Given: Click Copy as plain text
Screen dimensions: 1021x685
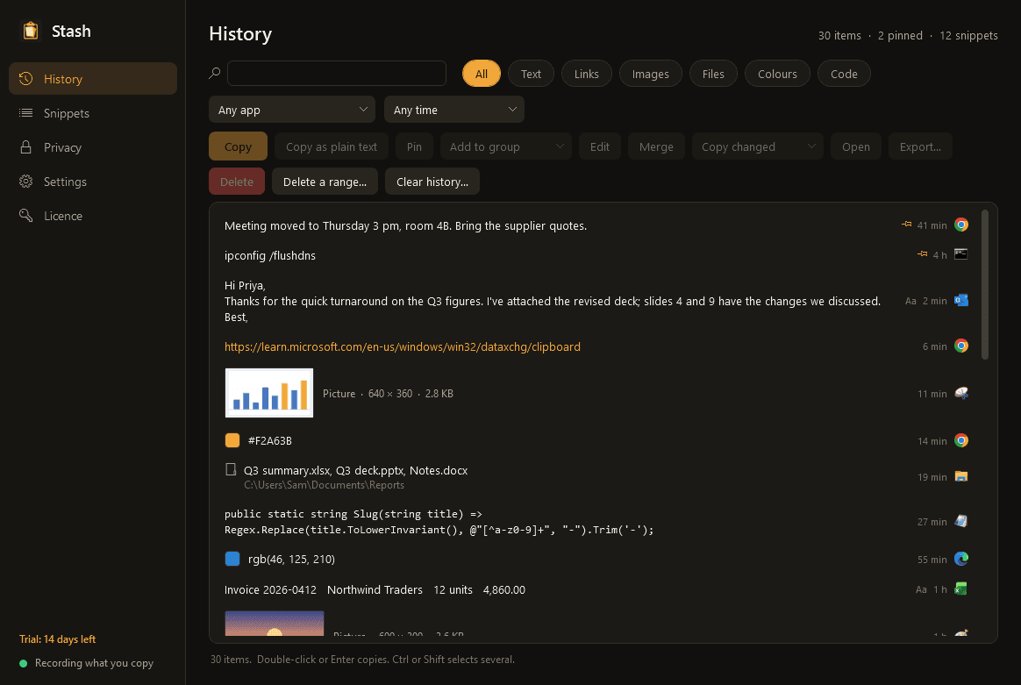Looking at the screenshot, I should point(332,146).
